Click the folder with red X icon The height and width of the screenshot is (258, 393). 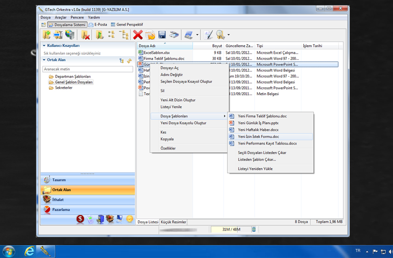(85, 34)
